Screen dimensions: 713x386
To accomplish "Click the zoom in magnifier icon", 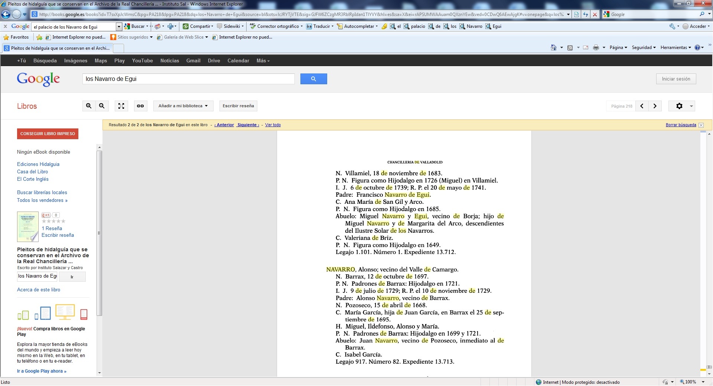I will 89,106.
